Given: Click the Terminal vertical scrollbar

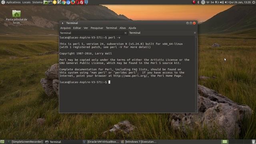Looking at the screenshot, I should 196,74.
